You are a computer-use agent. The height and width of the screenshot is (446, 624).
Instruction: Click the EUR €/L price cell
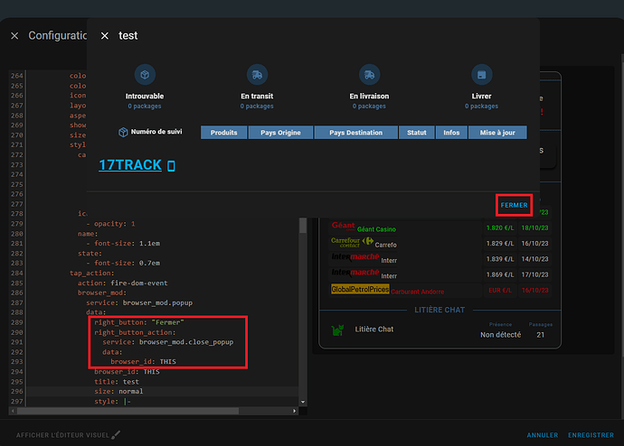click(500, 291)
